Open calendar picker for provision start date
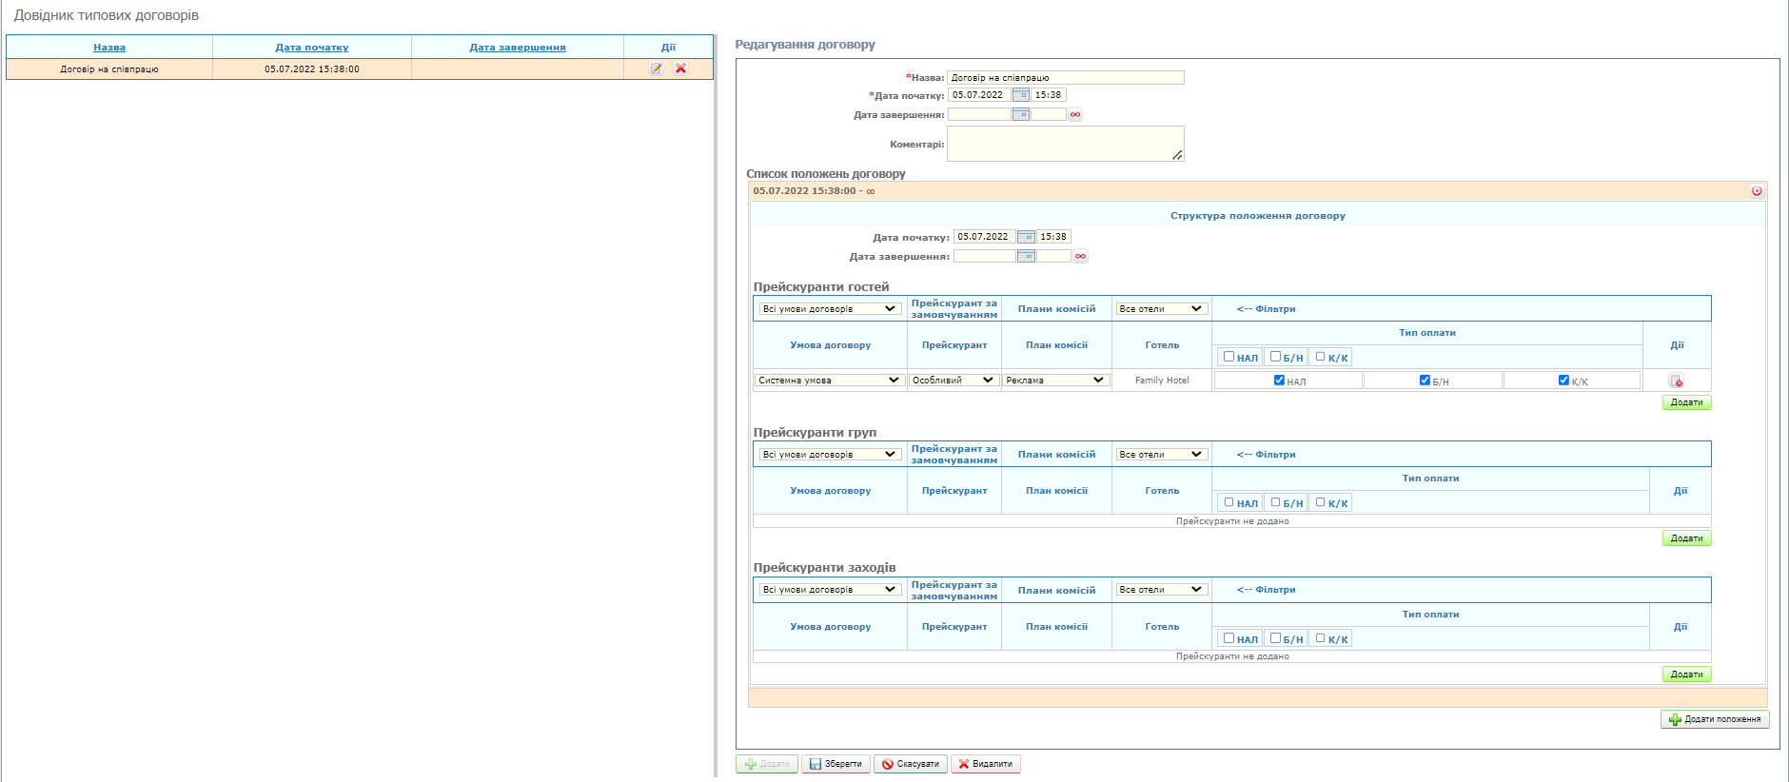The image size is (1789, 782). pyautogui.click(x=1026, y=237)
